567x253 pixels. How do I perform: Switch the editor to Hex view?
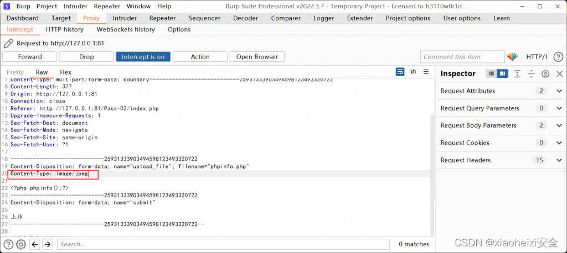[65, 72]
